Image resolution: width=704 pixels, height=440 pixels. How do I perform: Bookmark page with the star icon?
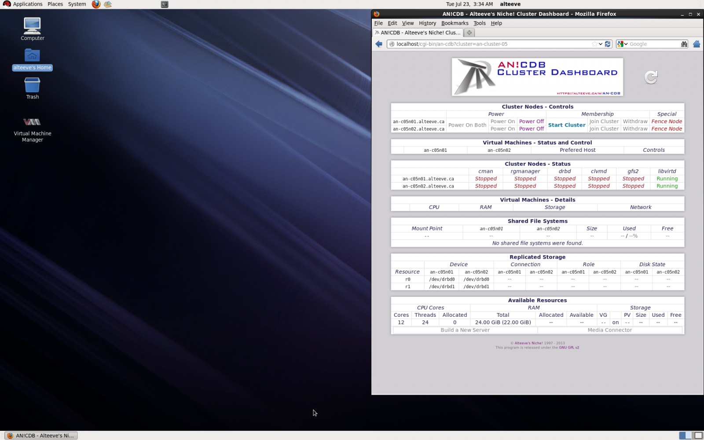click(594, 44)
